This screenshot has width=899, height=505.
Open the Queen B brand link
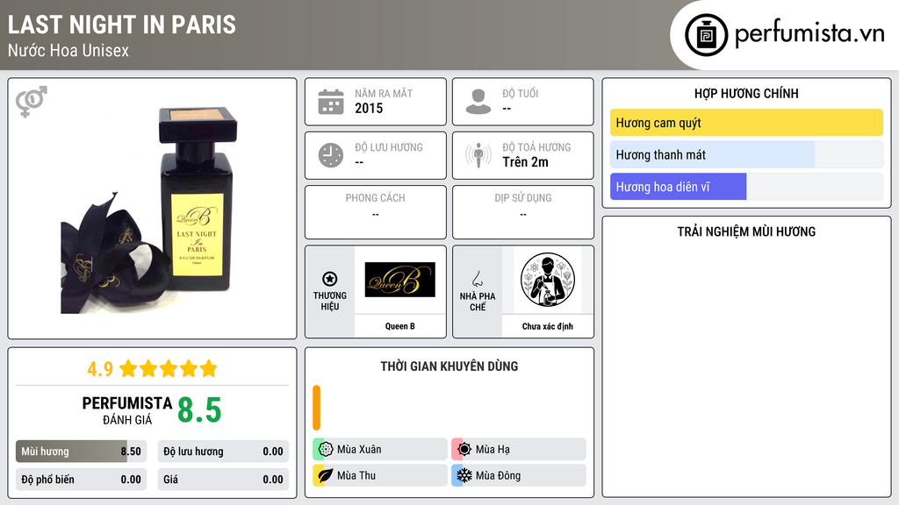[x=400, y=326]
